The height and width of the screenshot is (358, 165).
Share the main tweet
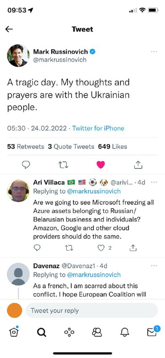(138, 164)
